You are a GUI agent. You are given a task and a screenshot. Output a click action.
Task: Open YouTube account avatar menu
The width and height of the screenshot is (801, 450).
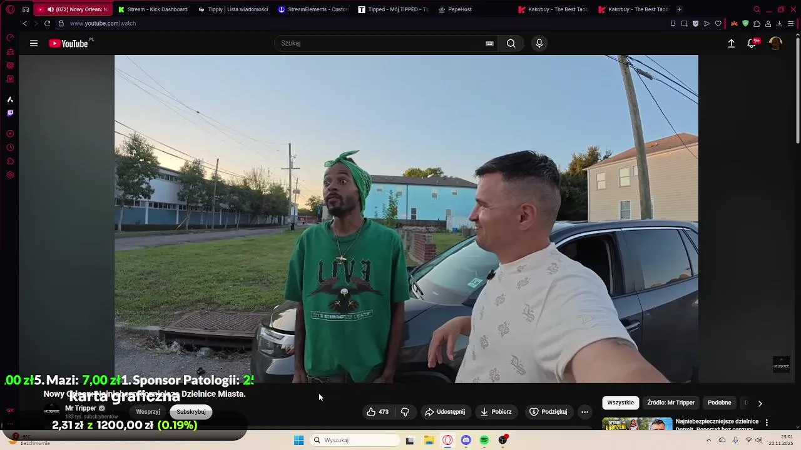tap(775, 43)
